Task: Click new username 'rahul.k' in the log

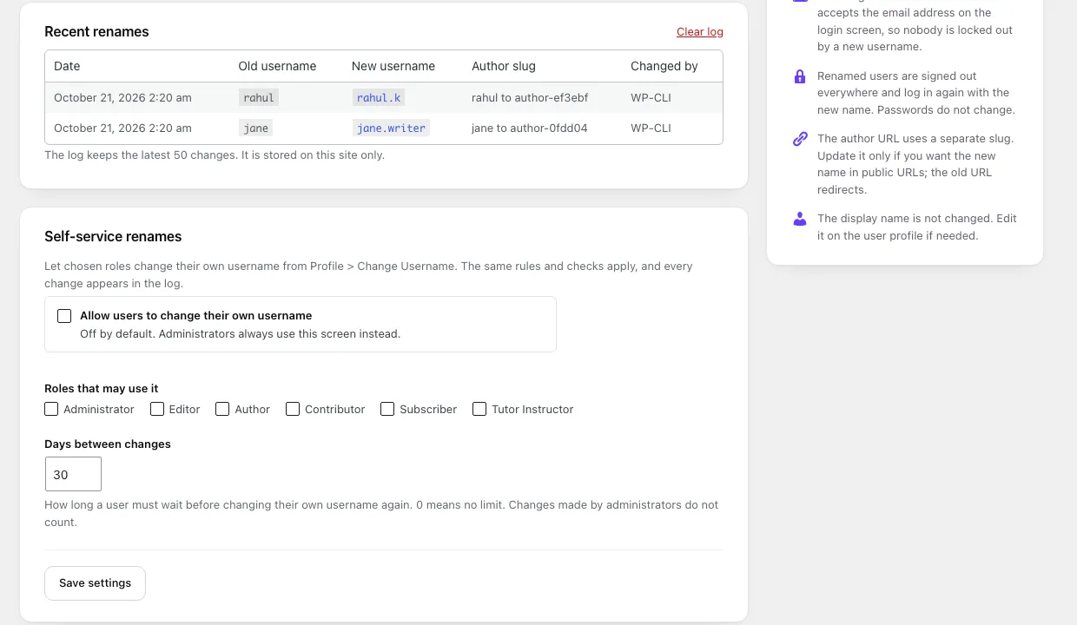Action: 379,98
